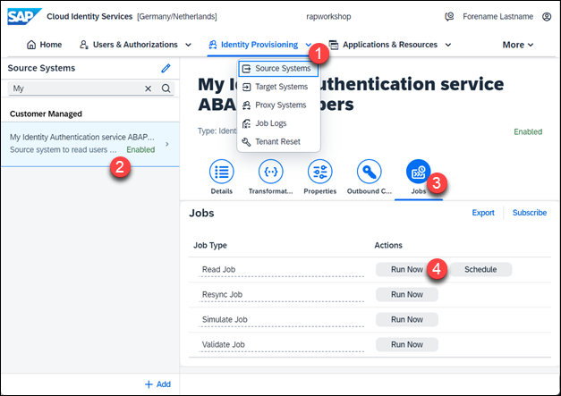Image resolution: width=561 pixels, height=396 pixels.
Task: Click the Read Job row label
Action: (x=218, y=269)
